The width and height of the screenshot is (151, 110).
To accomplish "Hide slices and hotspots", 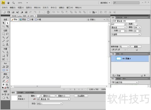I will click(x=4, y=70).
